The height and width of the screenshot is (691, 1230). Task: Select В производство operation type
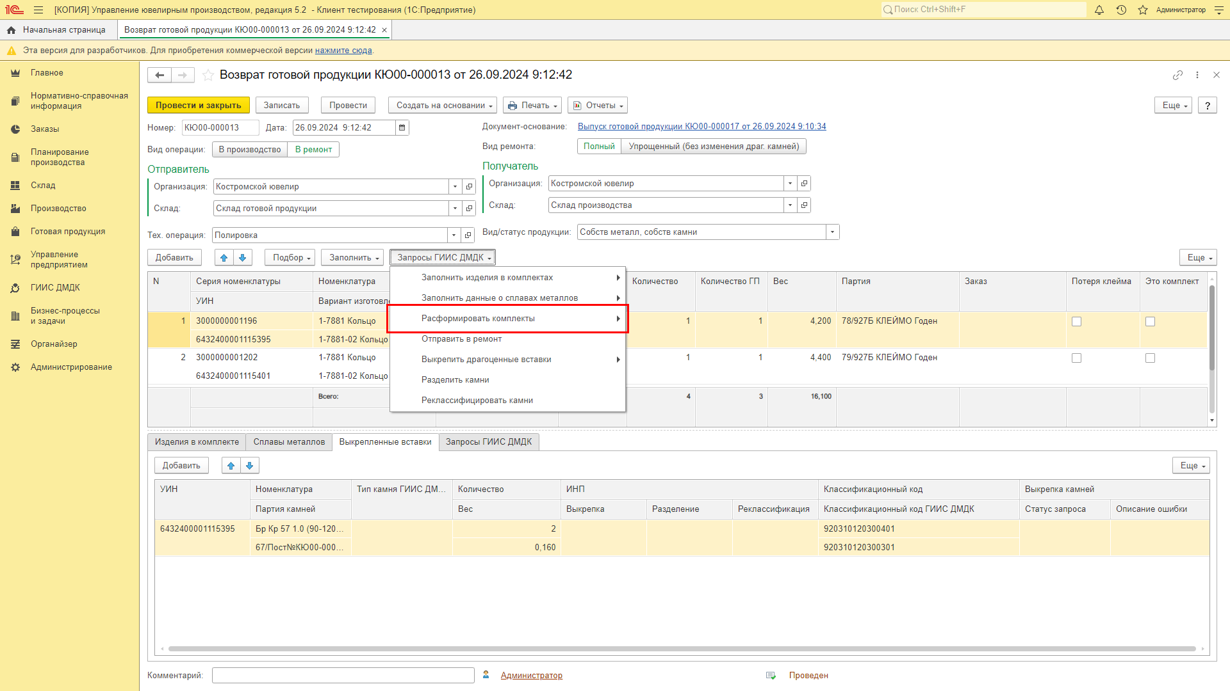point(250,150)
